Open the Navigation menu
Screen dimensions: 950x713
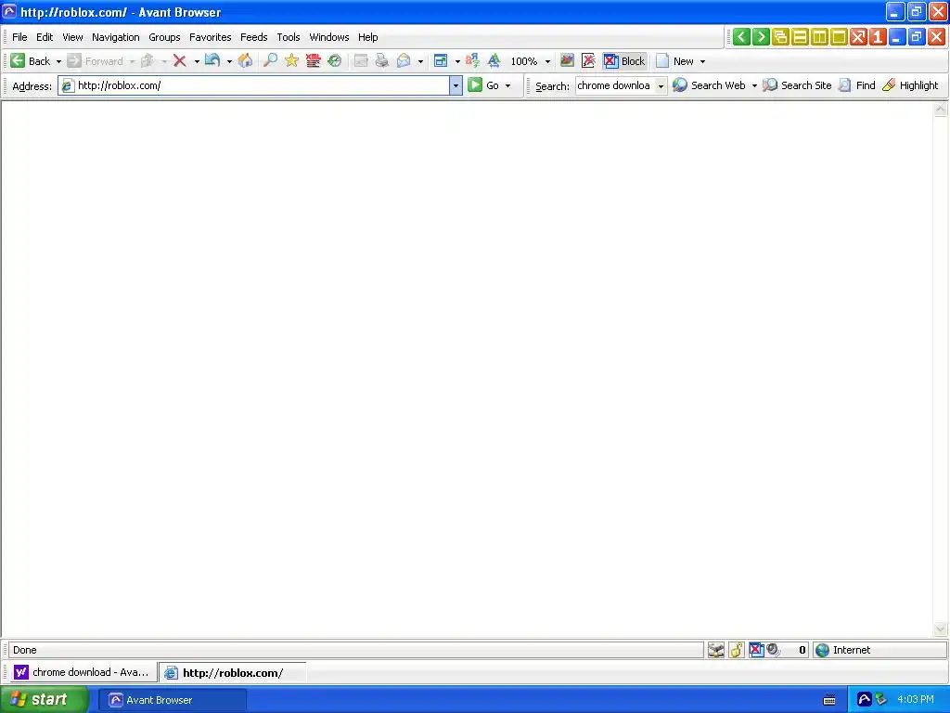tap(116, 37)
